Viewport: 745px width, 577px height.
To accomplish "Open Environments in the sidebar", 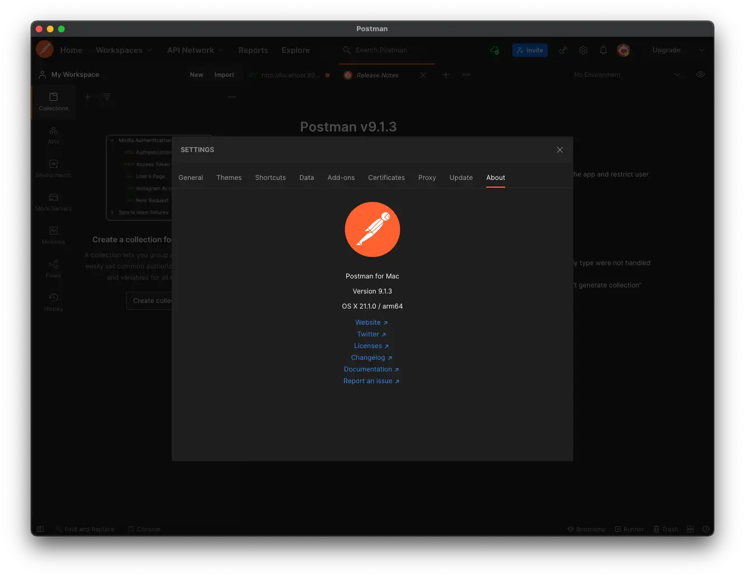I will click(x=54, y=169).
